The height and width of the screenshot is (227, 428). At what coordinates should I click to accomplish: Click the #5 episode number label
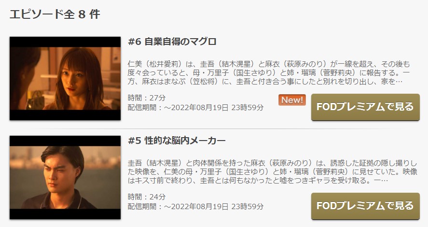click(134, 141)
